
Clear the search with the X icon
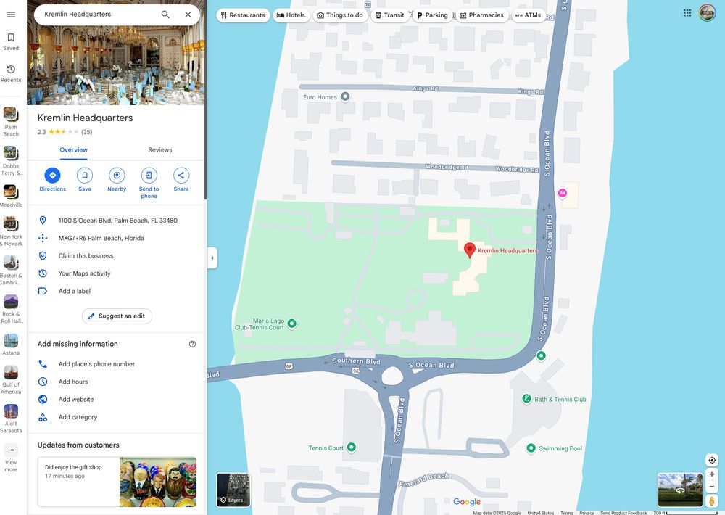(188, 15)
